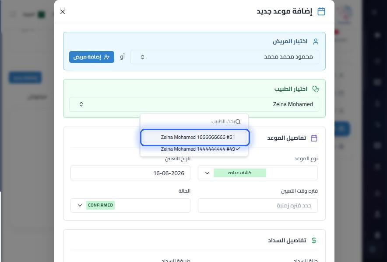Click the person icon near اختيار المريض
Image resolution: width=387 pixels, height=262 pixels.
[x=316, y=41]
